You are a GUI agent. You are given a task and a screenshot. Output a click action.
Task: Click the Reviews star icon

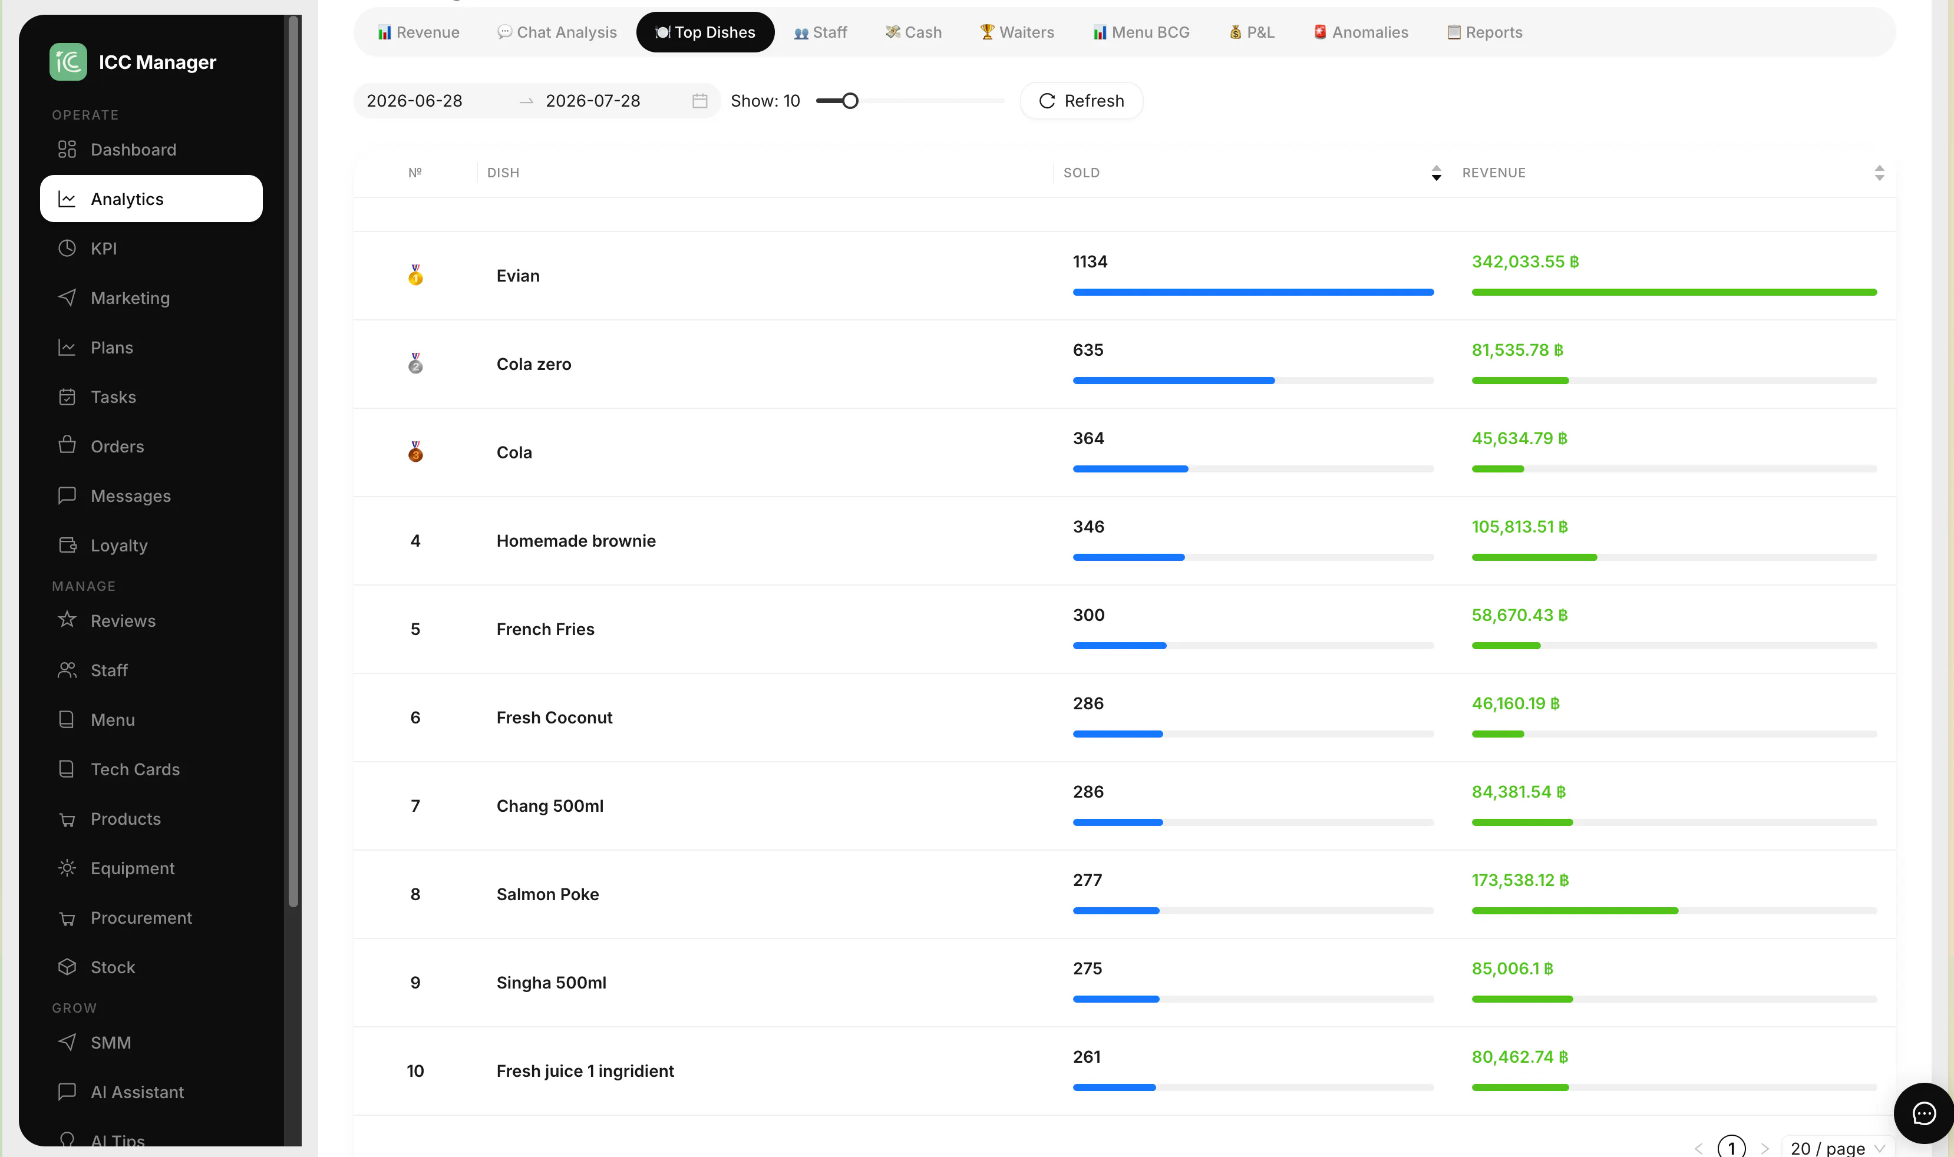coord(67,620)
